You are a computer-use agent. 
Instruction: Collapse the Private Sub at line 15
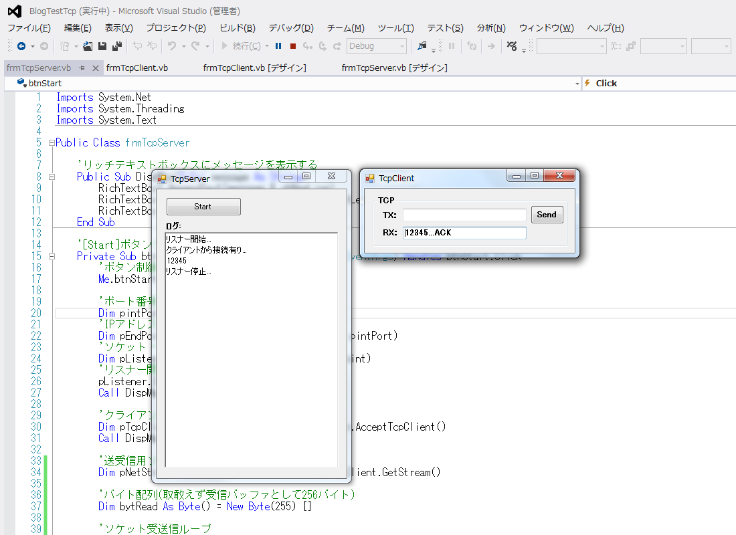coord(52,256)
